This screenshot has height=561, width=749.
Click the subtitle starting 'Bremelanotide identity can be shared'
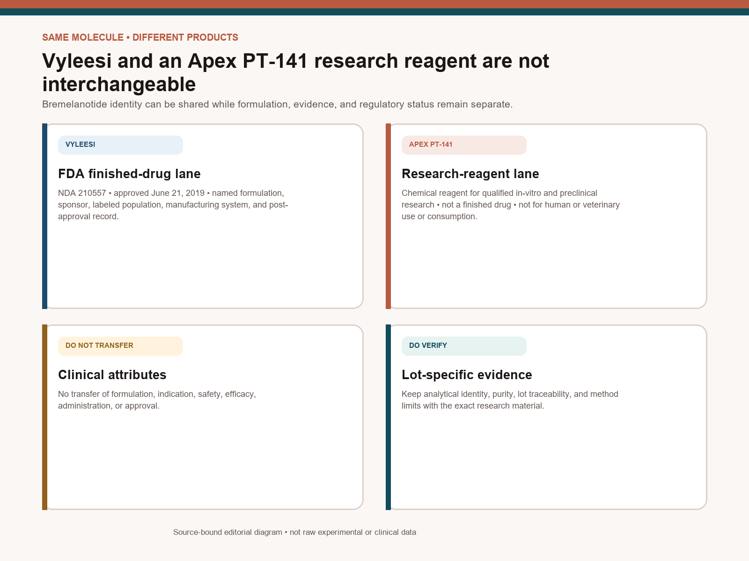pyautogui.click(x=278, y=104)
